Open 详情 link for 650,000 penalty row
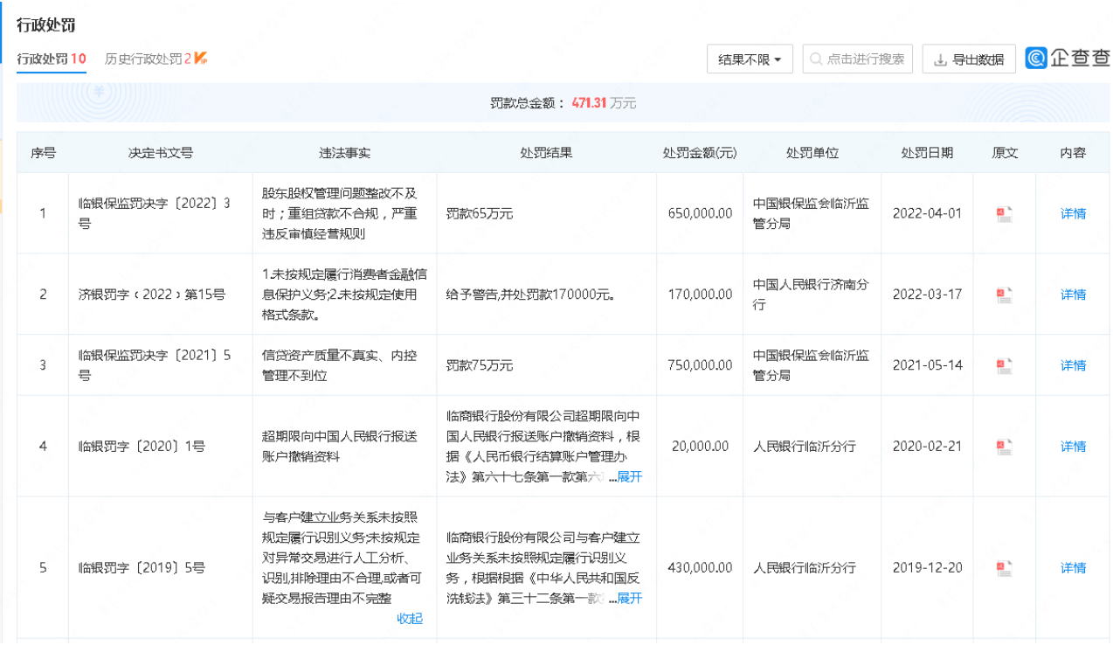Screen dimensions: 1113x652 pyautogui.click(x=1073, y=213)
